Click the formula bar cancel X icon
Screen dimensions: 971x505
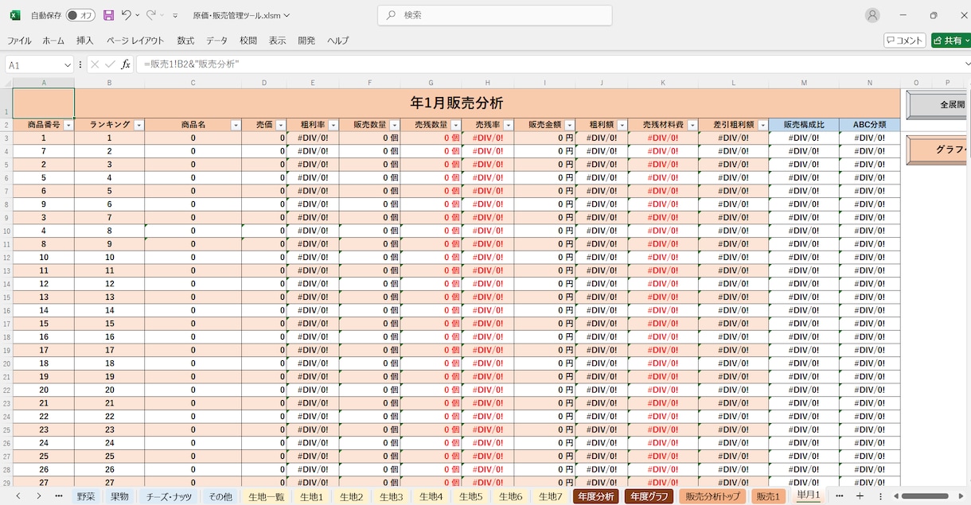(x=95, y=64)
